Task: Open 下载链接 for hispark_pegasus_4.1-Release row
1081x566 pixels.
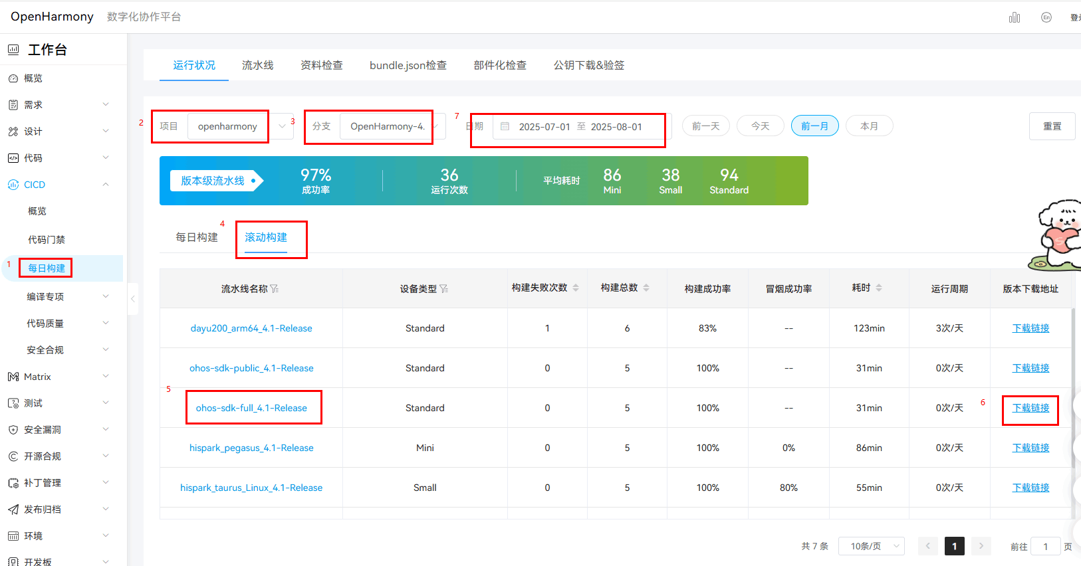Action: point(1030,448)
